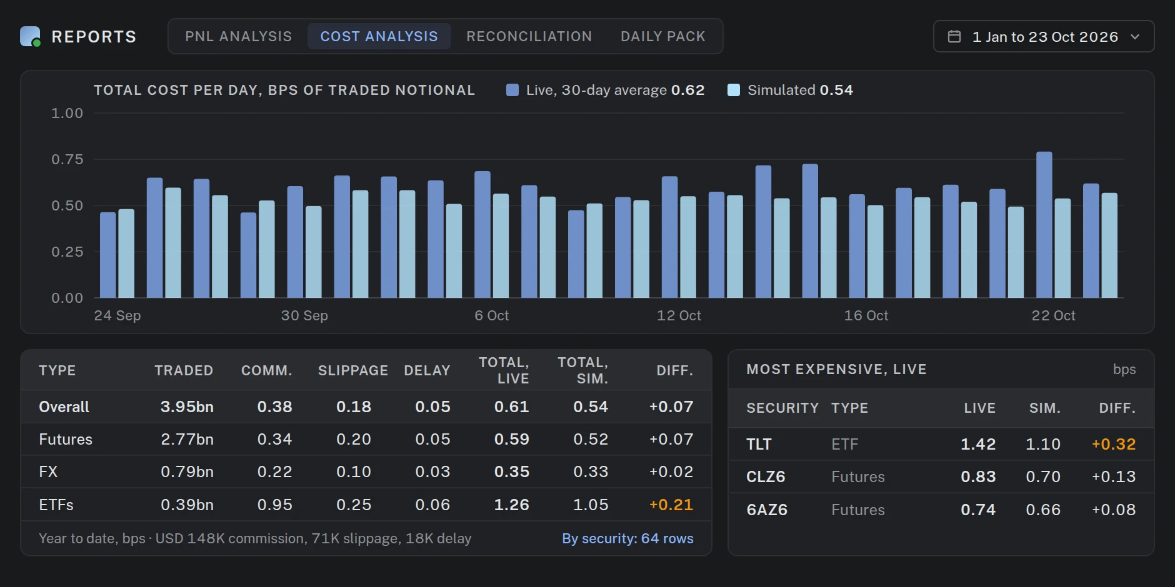Click 6AZ6 security row

pos(941,510)
